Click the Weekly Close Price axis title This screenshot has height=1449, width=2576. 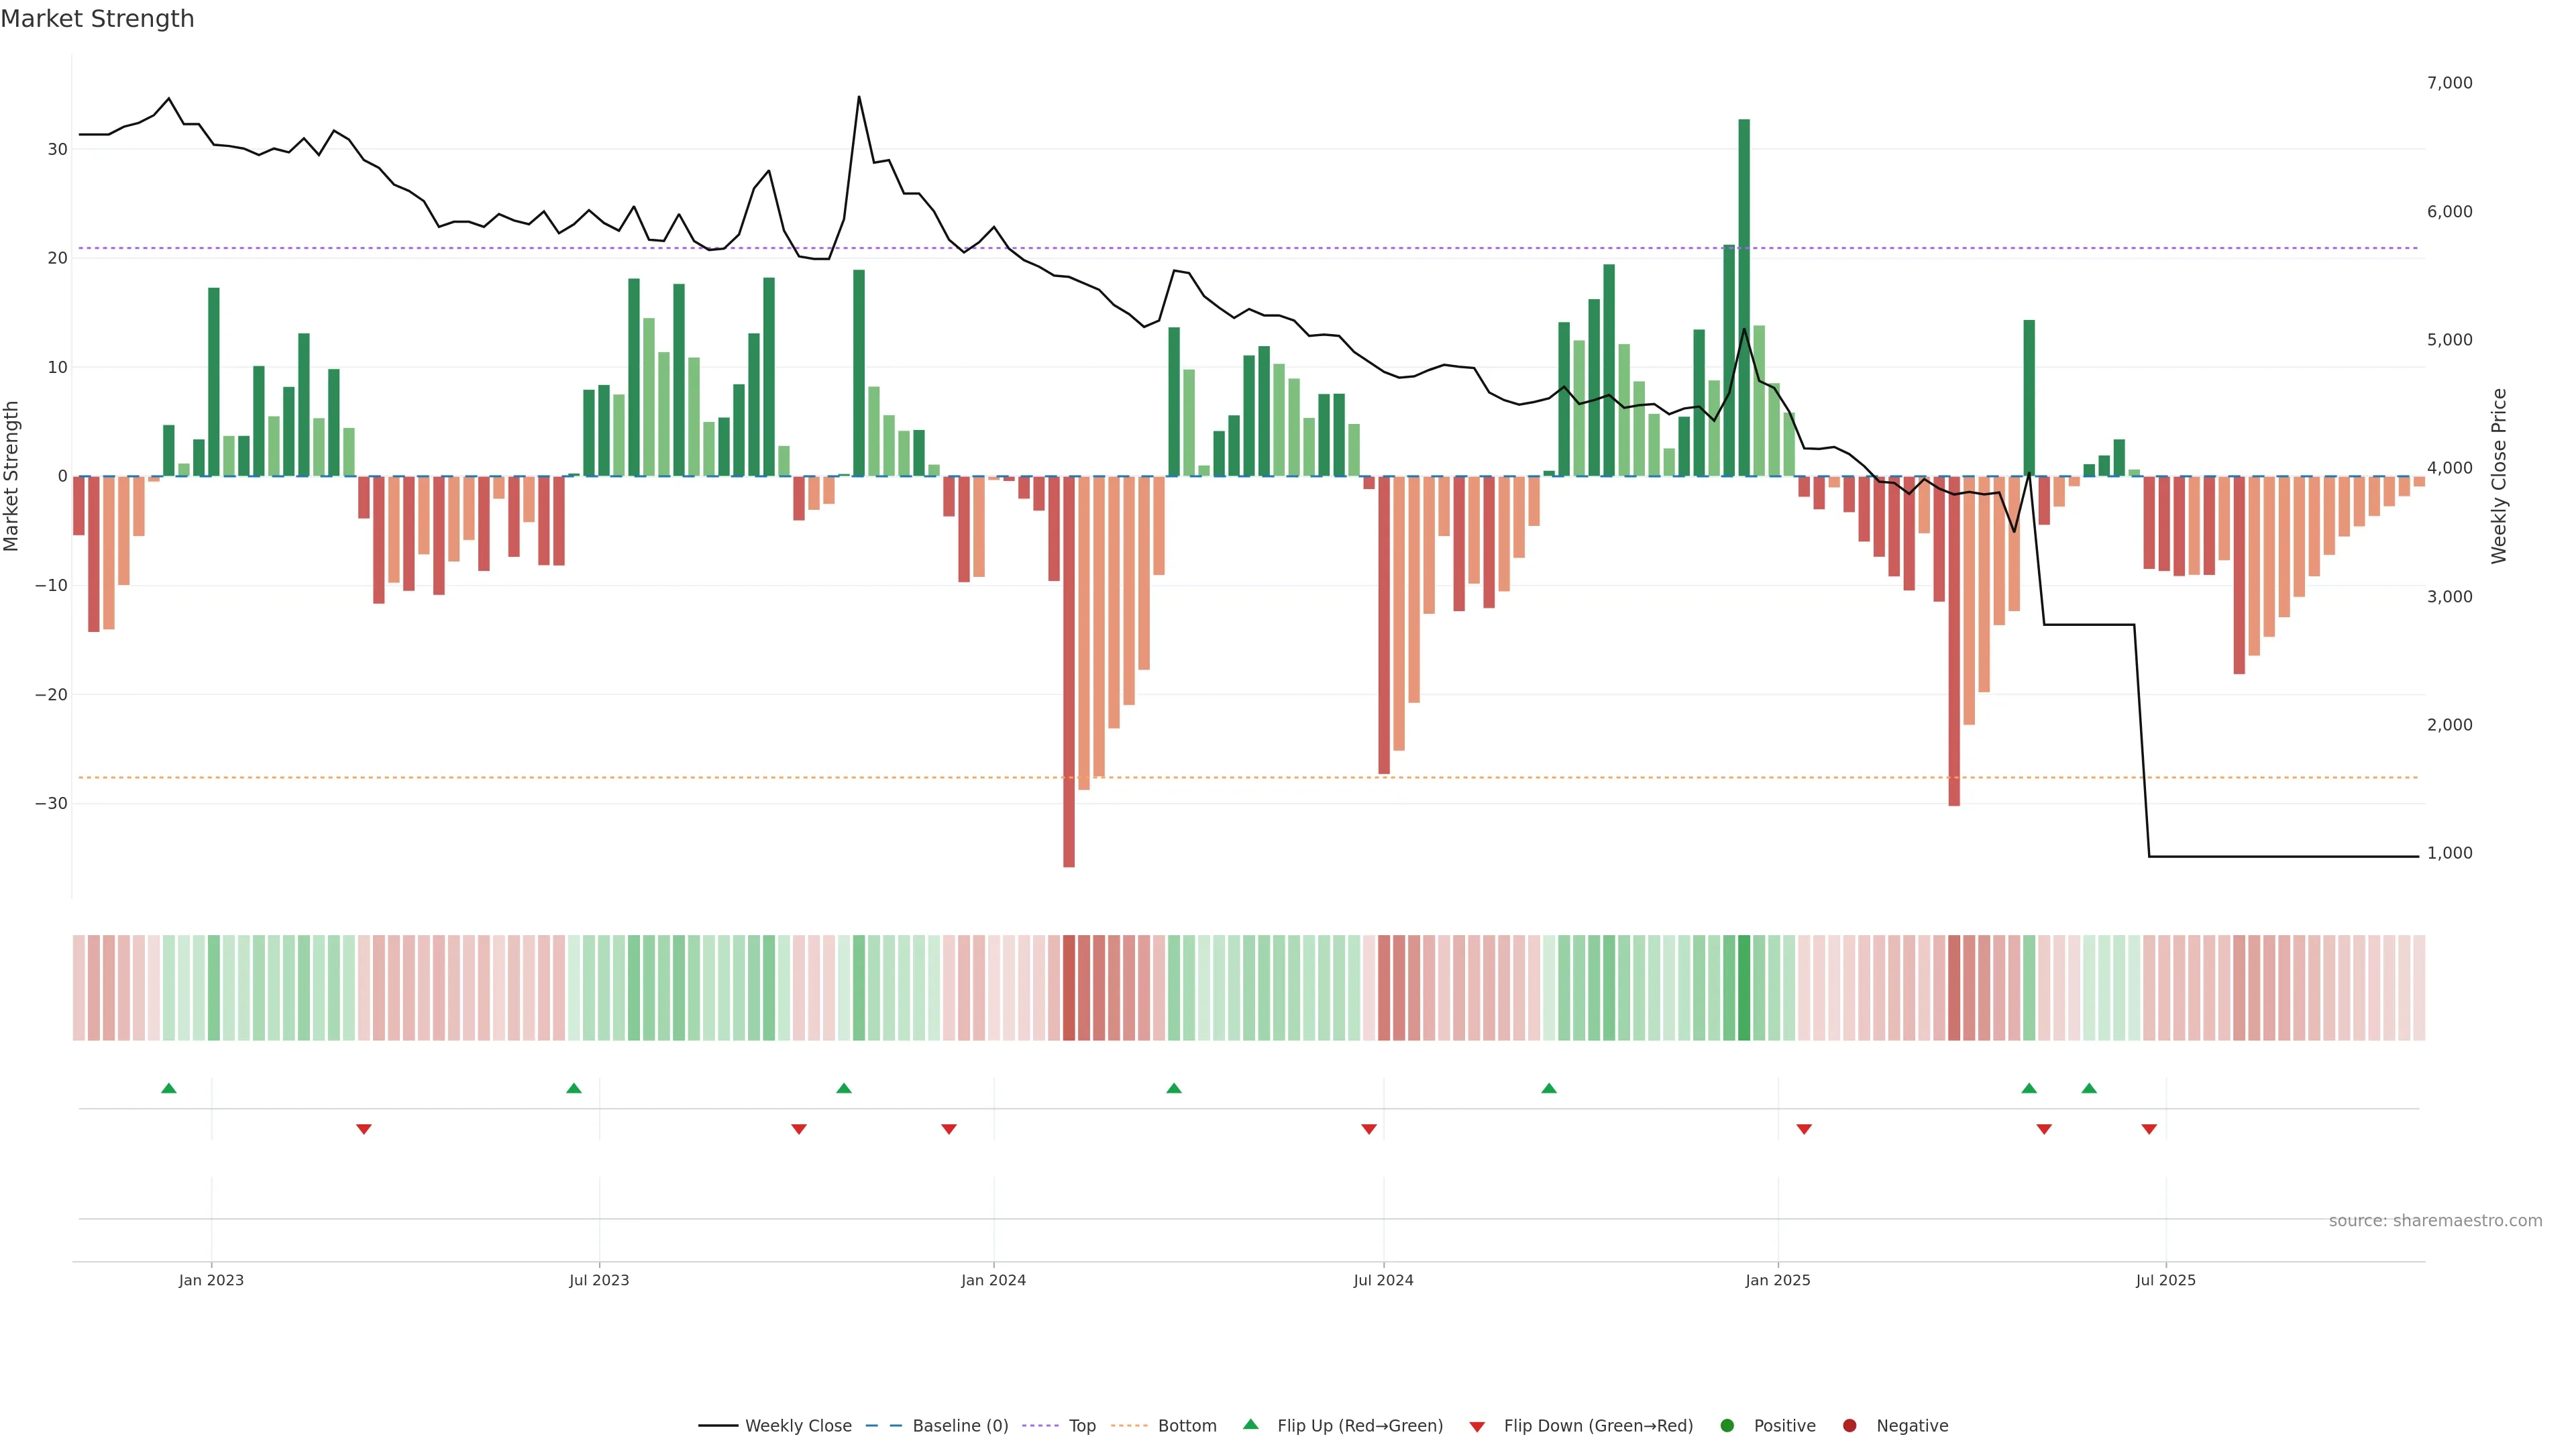point(2499,476)
